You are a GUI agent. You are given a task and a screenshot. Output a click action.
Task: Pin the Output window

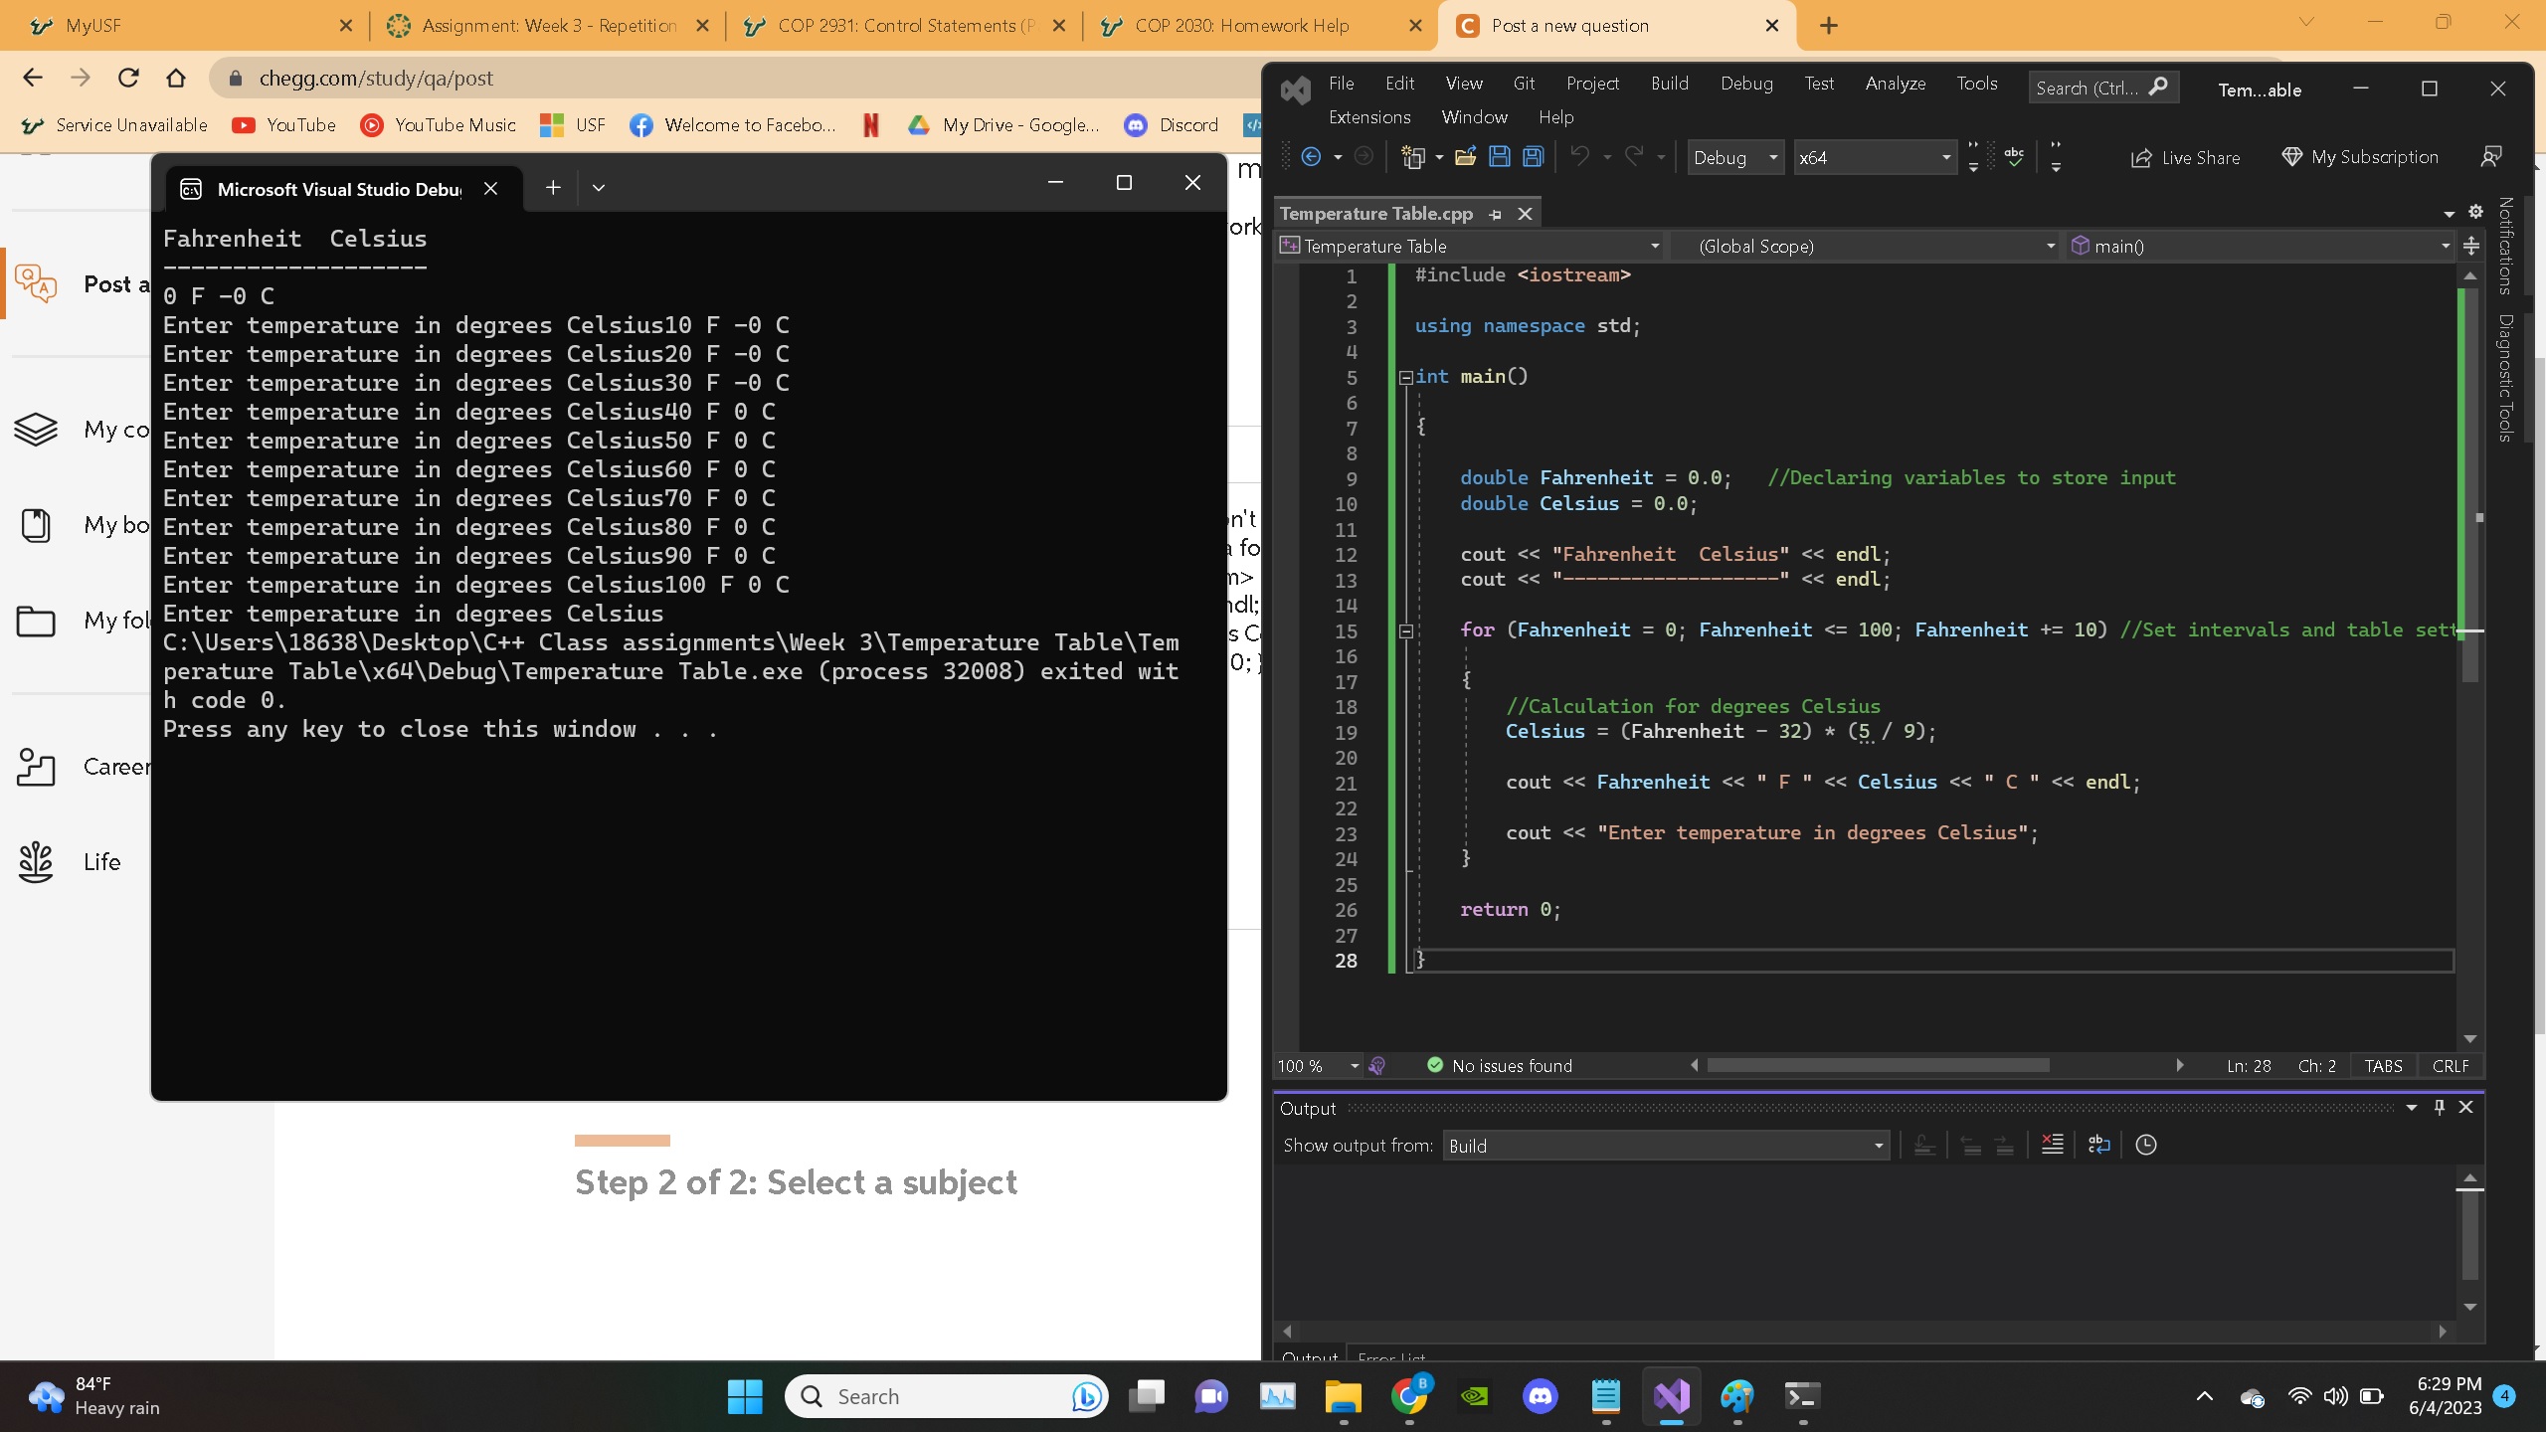pyautogui.click(x=2440, y=1107)
